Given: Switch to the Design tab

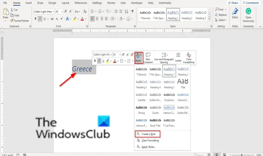Looking at the screenshot, I should tap(52, 3).
